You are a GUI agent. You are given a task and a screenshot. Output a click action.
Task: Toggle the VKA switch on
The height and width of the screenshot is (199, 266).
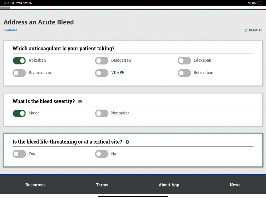pyautogui.click(x=102, y=73)
